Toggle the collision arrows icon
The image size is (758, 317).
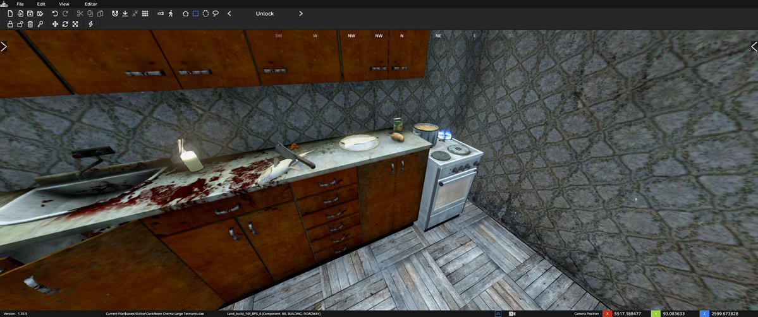tap(135, 13)
